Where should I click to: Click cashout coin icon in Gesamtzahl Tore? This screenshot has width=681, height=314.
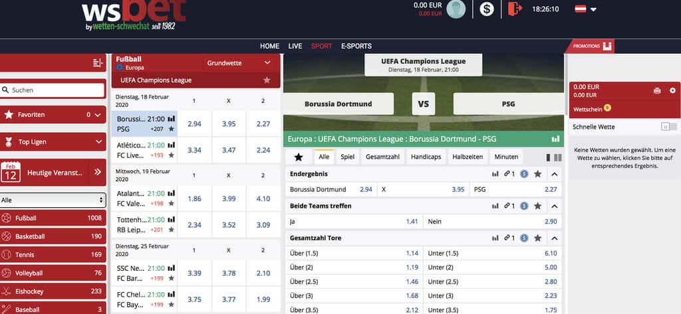tap(524, 238)
